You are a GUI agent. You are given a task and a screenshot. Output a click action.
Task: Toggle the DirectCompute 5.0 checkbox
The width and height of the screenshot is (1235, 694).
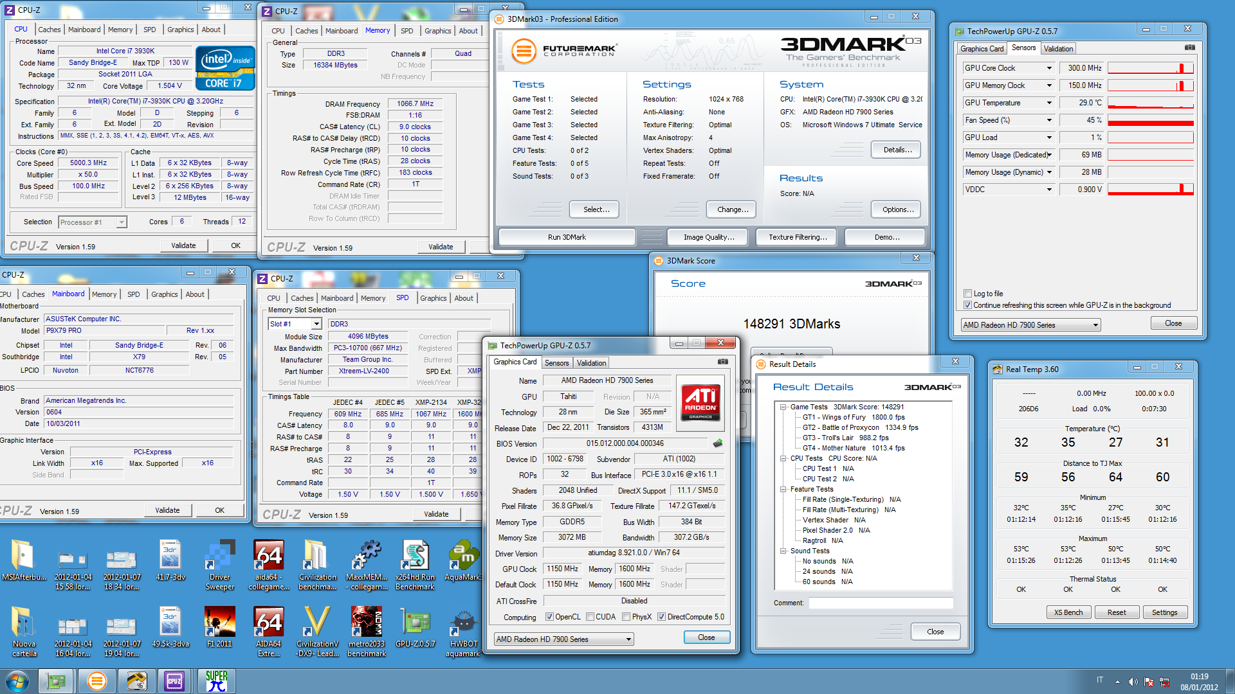pyautogui.click(x=661, y=617)
